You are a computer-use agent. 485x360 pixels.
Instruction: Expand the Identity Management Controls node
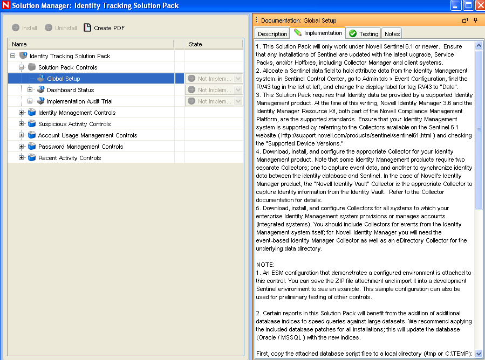click(x=22, y=113)
